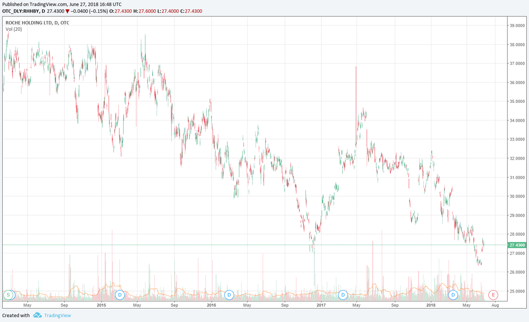Open the D dividend marker in early 2017

tap(343, 295)
